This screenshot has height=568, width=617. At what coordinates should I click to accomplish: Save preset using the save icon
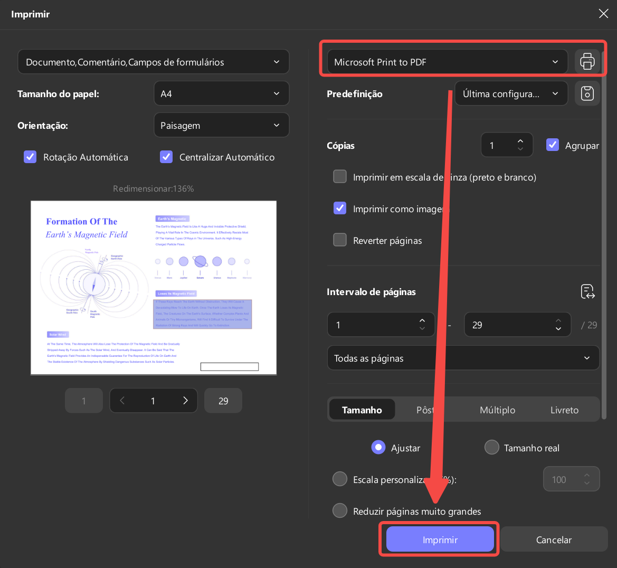click(x=587, y=93)
